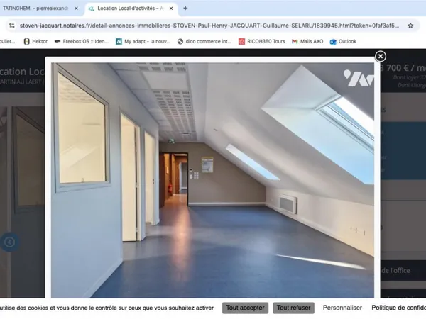Open the RICOH360 Tours bookmark
This screenshot has width=426, height=319.
point(262,42)
